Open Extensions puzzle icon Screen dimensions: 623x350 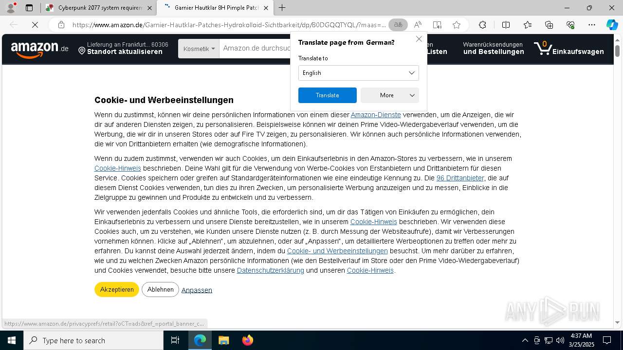482,25
